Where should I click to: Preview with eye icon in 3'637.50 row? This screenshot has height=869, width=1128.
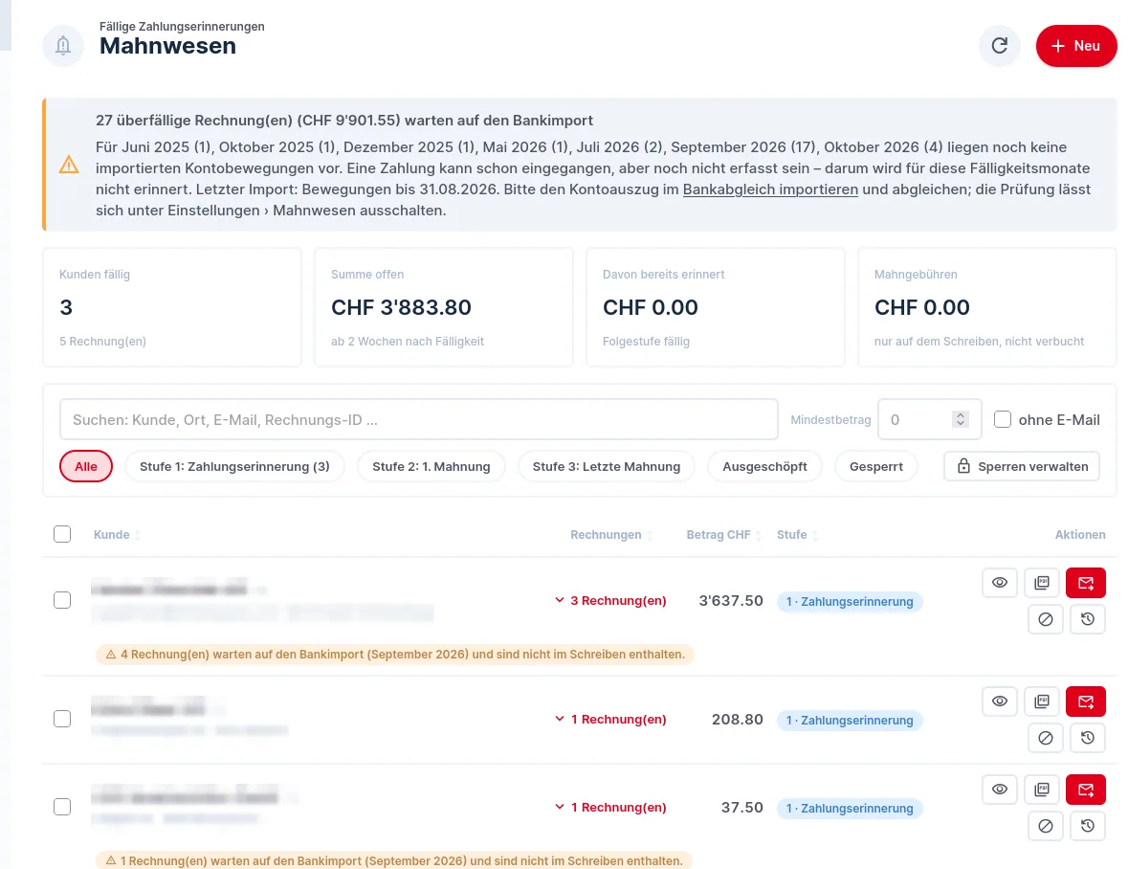point(999,583)
